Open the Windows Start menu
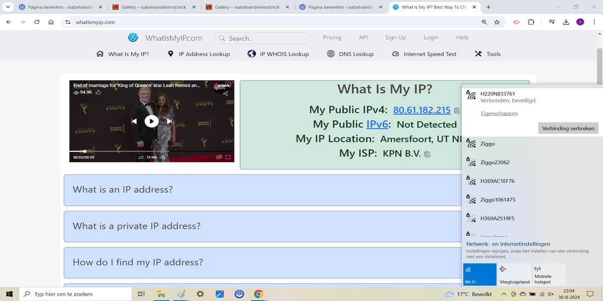The width and height of the screenshot is (603, 301). (9, 294)
